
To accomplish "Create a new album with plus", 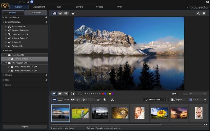I will [x=46, y=75].
